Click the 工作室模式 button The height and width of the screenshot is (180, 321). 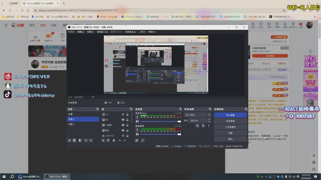(x=230, y=127)
